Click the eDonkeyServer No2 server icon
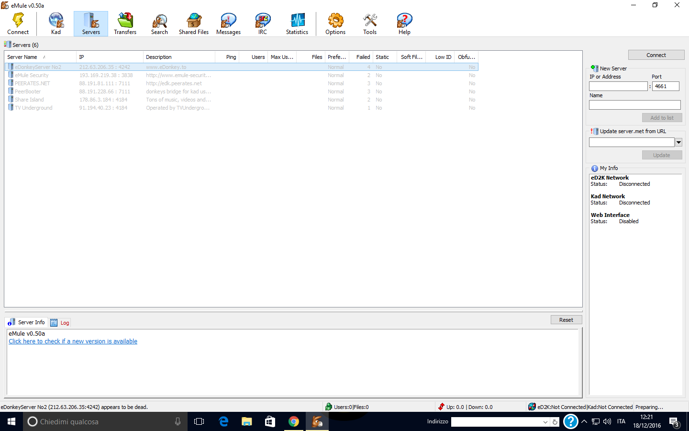This screenshot has height=431, width=689. (x=11, y=67)
